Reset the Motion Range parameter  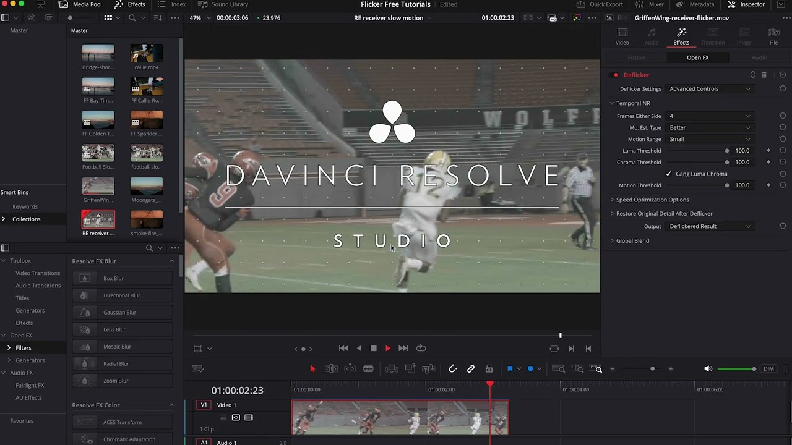(783, 139)
